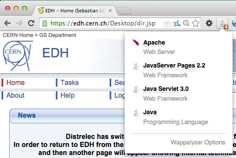Image resolution: width=236 pixels, height=158 pixels.
Task: Click the teal network-node extension icon
Action: click(177, 23)
